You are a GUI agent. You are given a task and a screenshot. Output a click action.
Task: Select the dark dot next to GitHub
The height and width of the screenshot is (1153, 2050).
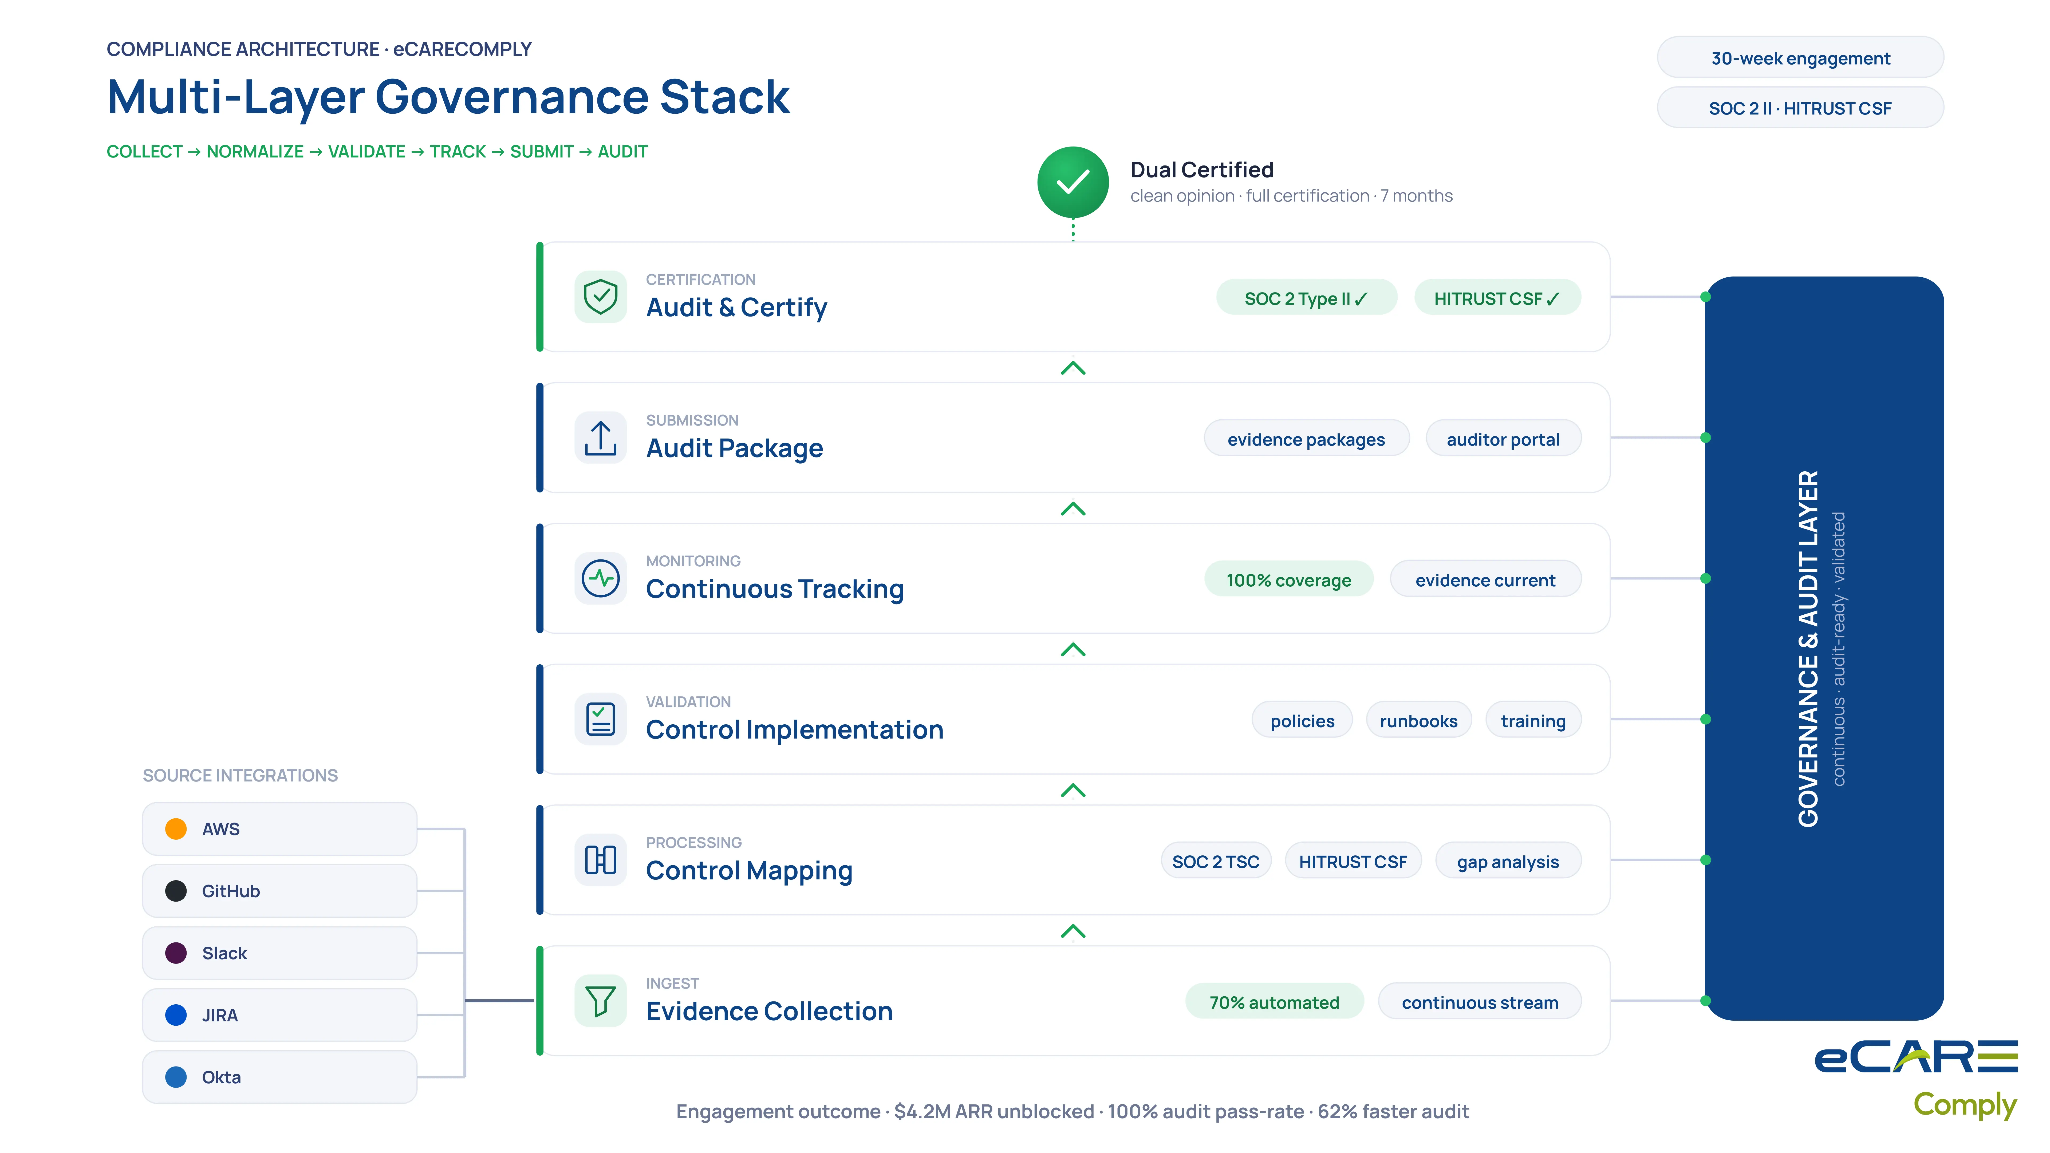pyautogui.click(x=176, y=891)
